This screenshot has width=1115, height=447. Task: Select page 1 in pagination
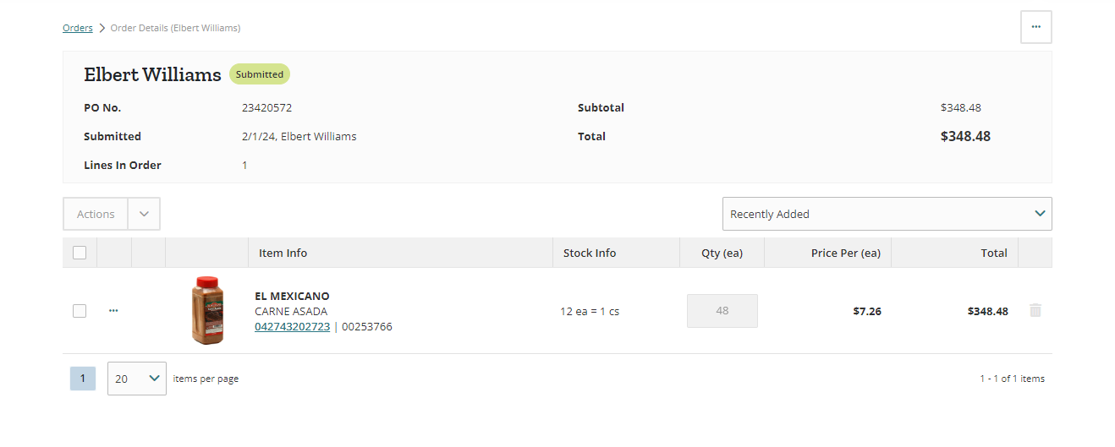pyautogui.click(x=82, y=379)
